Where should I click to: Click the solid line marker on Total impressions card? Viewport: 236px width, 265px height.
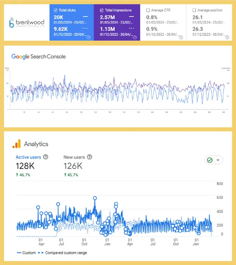[131, 17]
